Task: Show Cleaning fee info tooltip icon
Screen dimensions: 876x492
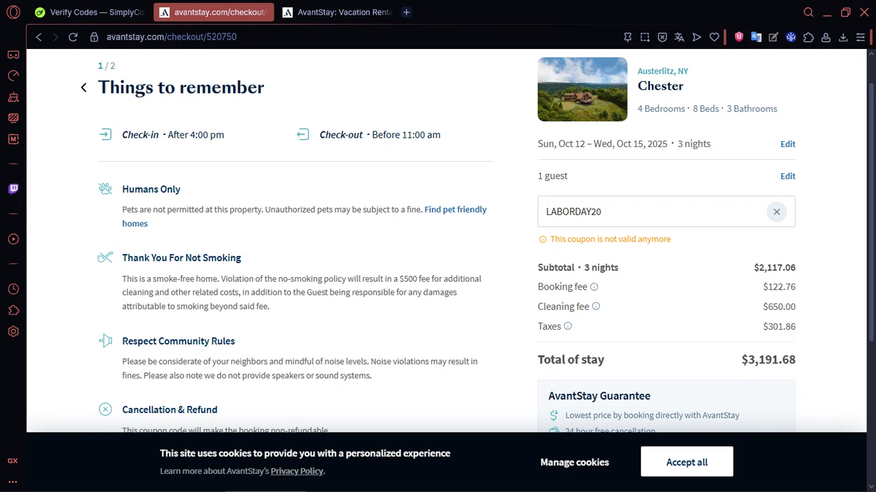Action: (x=596, y=306)
